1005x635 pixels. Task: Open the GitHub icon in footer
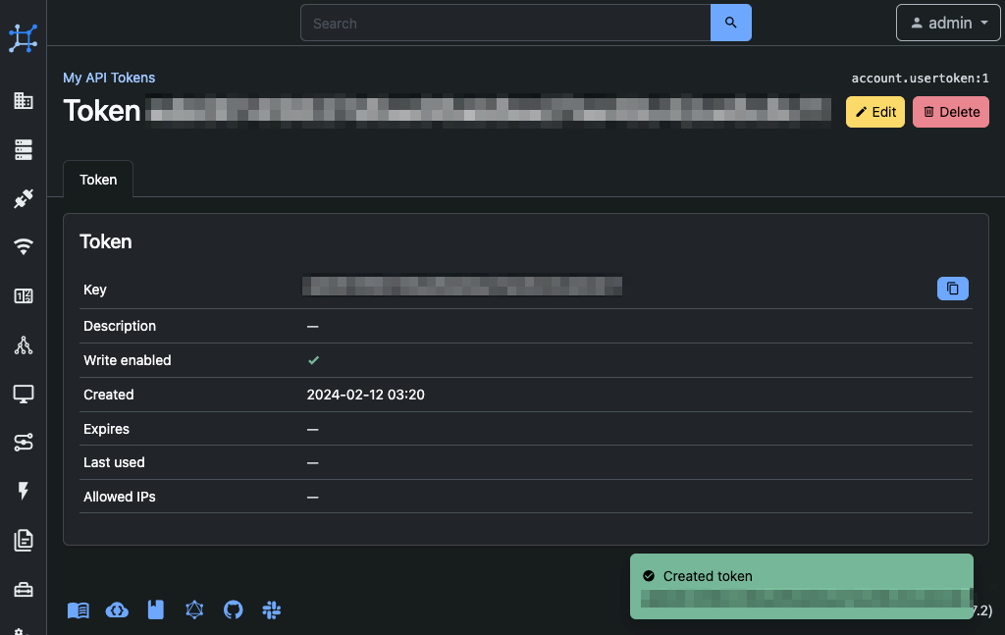(234, 610)
